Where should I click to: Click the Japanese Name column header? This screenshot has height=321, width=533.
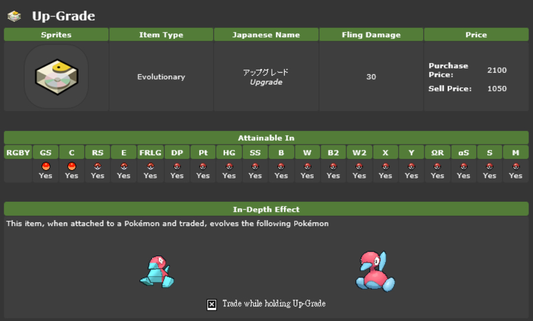coord(266,35)
